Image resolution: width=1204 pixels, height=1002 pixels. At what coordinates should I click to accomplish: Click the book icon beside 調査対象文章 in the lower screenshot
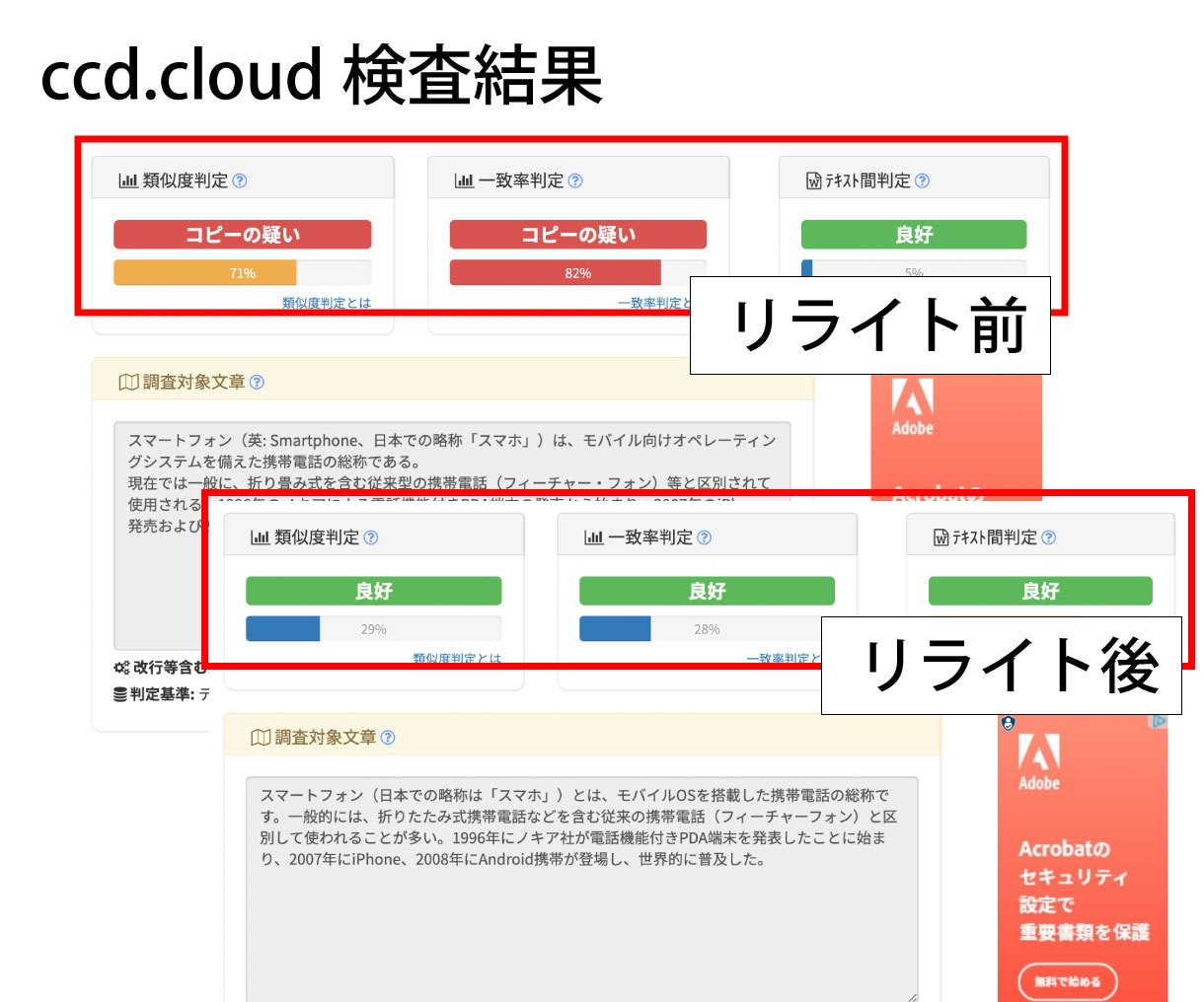click(x=261, y=738)
